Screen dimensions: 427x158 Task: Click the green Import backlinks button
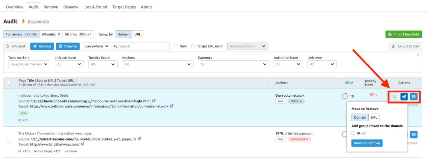pyautogui.click(x=404, y=34)
